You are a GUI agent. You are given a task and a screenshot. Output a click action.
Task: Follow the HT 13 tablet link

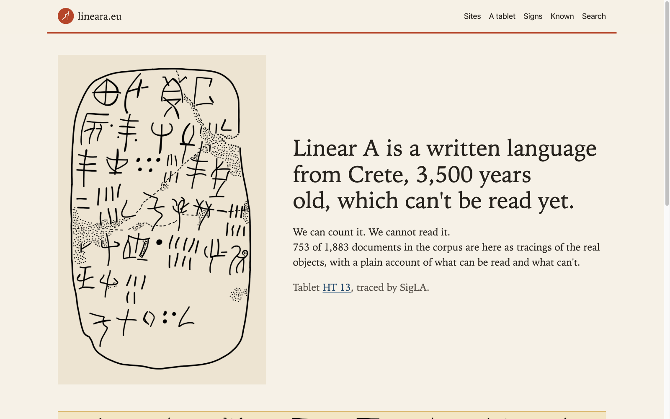tap(337, 287)
